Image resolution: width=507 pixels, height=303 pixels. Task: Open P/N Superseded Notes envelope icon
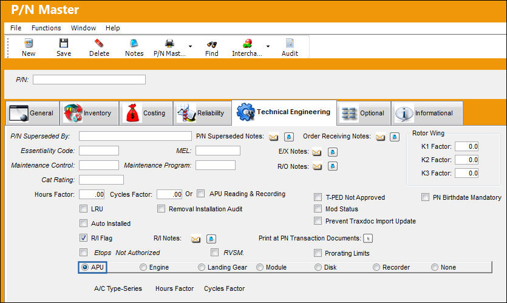click(x=273, y=137)
